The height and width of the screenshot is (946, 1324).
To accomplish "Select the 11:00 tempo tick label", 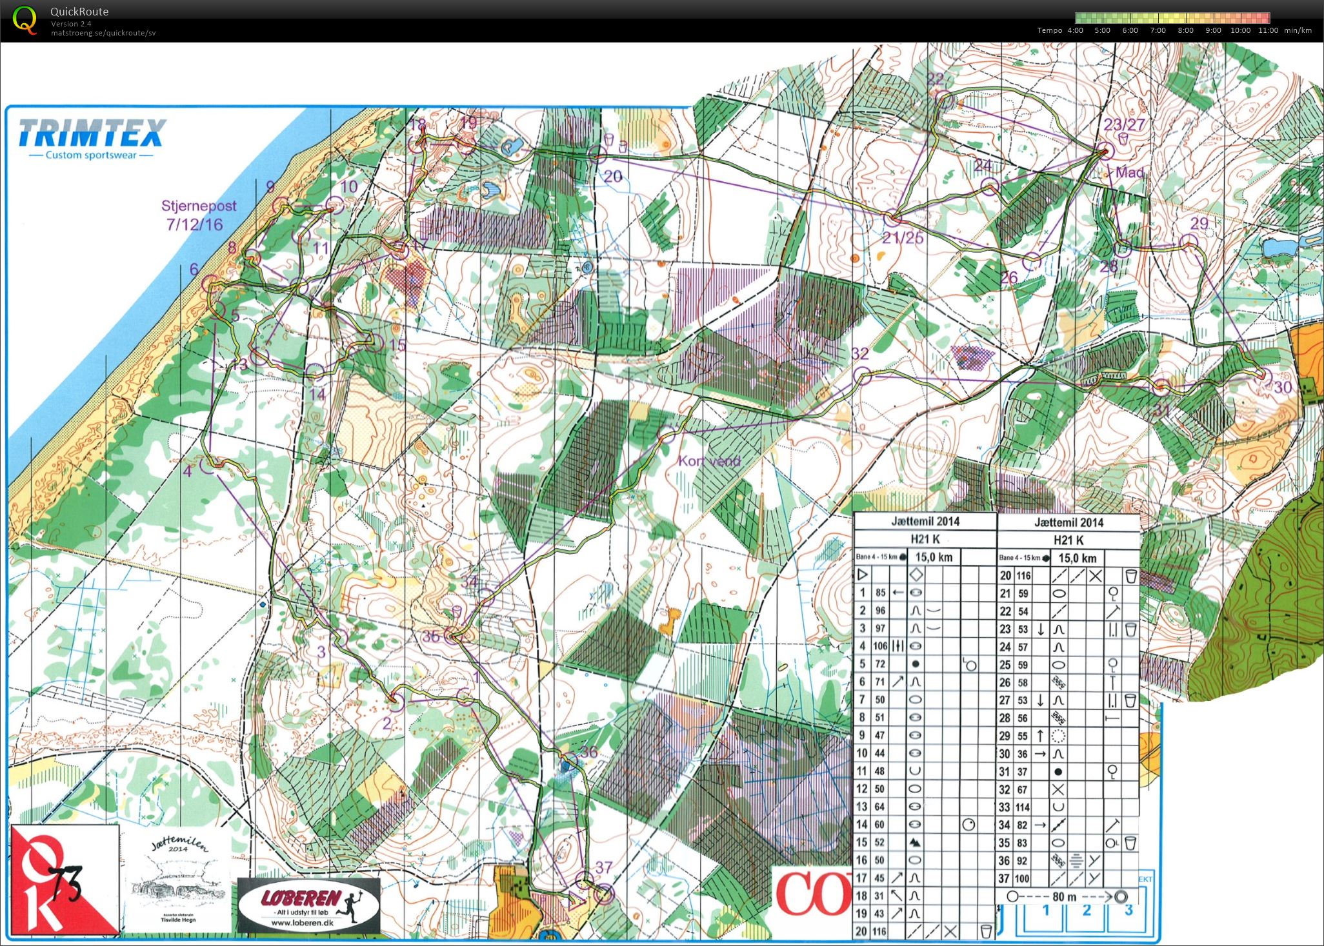I will [1268, 30].
